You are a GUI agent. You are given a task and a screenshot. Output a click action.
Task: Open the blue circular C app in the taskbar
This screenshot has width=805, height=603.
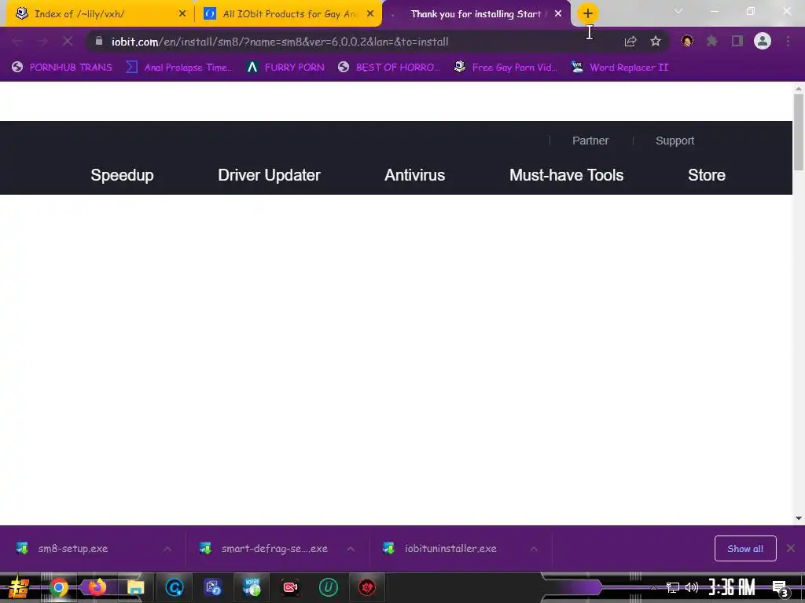175,587
